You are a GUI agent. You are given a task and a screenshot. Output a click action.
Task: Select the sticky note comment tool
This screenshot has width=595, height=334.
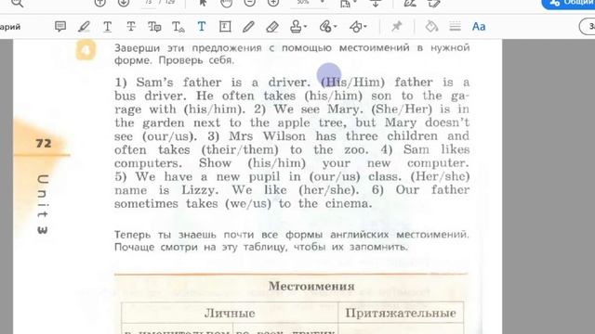[x=60, y=27]
